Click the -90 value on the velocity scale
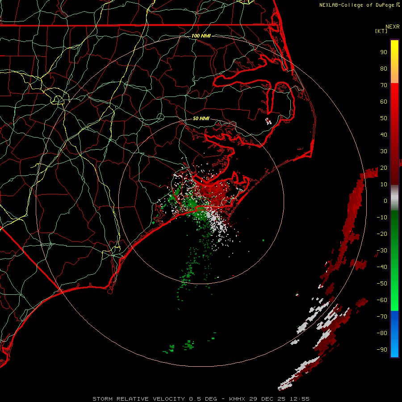This screenshot has width=402, height=402. tap(382, 350)
